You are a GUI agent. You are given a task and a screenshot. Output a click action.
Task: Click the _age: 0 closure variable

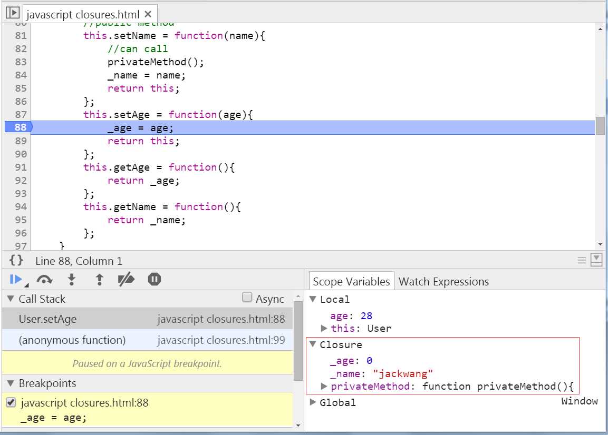[x=351, y=361]
